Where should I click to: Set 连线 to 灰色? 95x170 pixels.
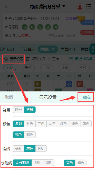coord(30,149)
